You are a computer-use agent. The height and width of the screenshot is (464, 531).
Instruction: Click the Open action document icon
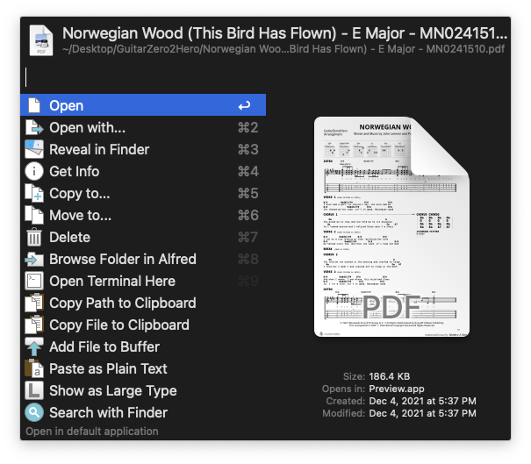(34, 105)
